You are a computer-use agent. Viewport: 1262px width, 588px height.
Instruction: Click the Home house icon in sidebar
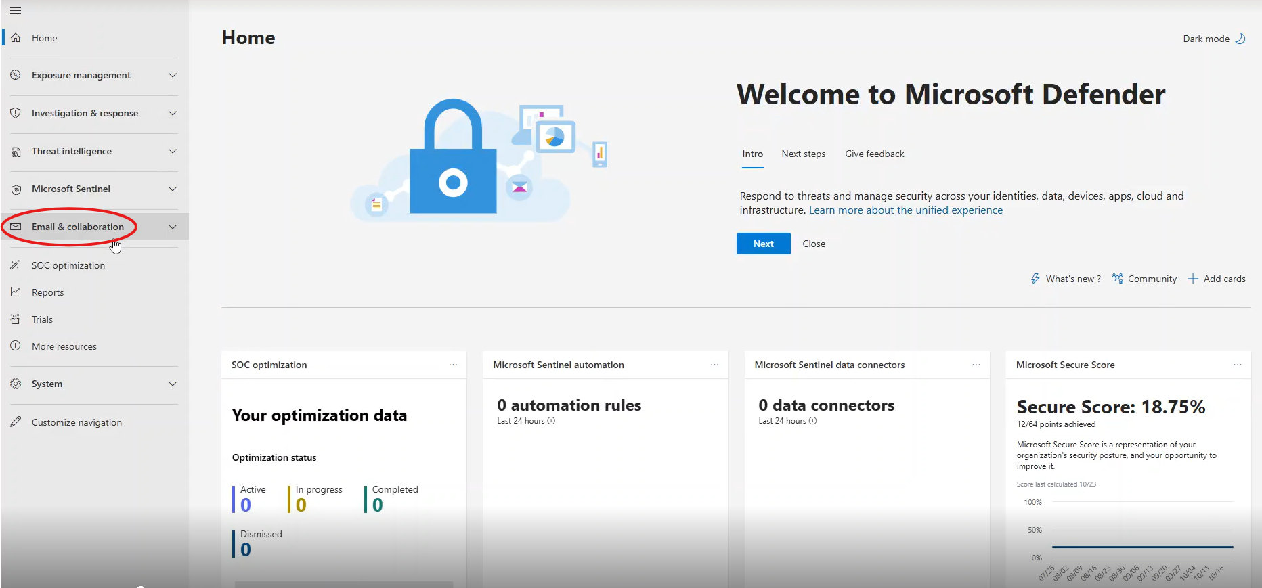(16, 38)
